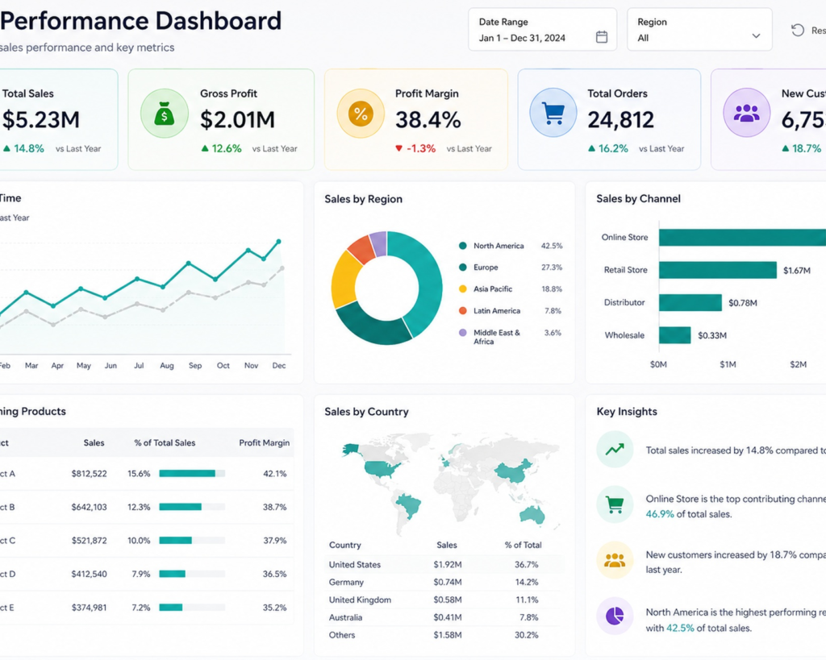
Task: Click the yellow Asia Pacific donut segment
Action: point(343,281)
